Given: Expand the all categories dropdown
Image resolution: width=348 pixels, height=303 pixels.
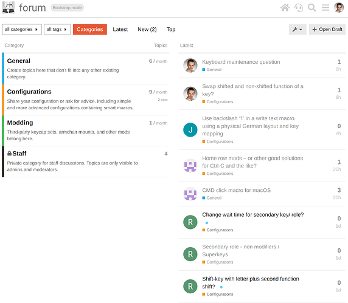Looking at the screenshot, I should [22, 29].
